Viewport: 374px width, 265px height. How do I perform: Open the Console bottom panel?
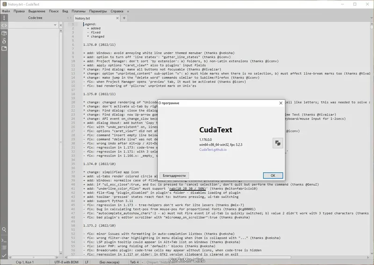[x=4, y=240]
